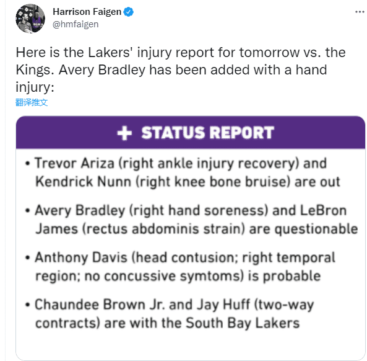Open Harrison Faigen's profile avatar

(30, 19)
